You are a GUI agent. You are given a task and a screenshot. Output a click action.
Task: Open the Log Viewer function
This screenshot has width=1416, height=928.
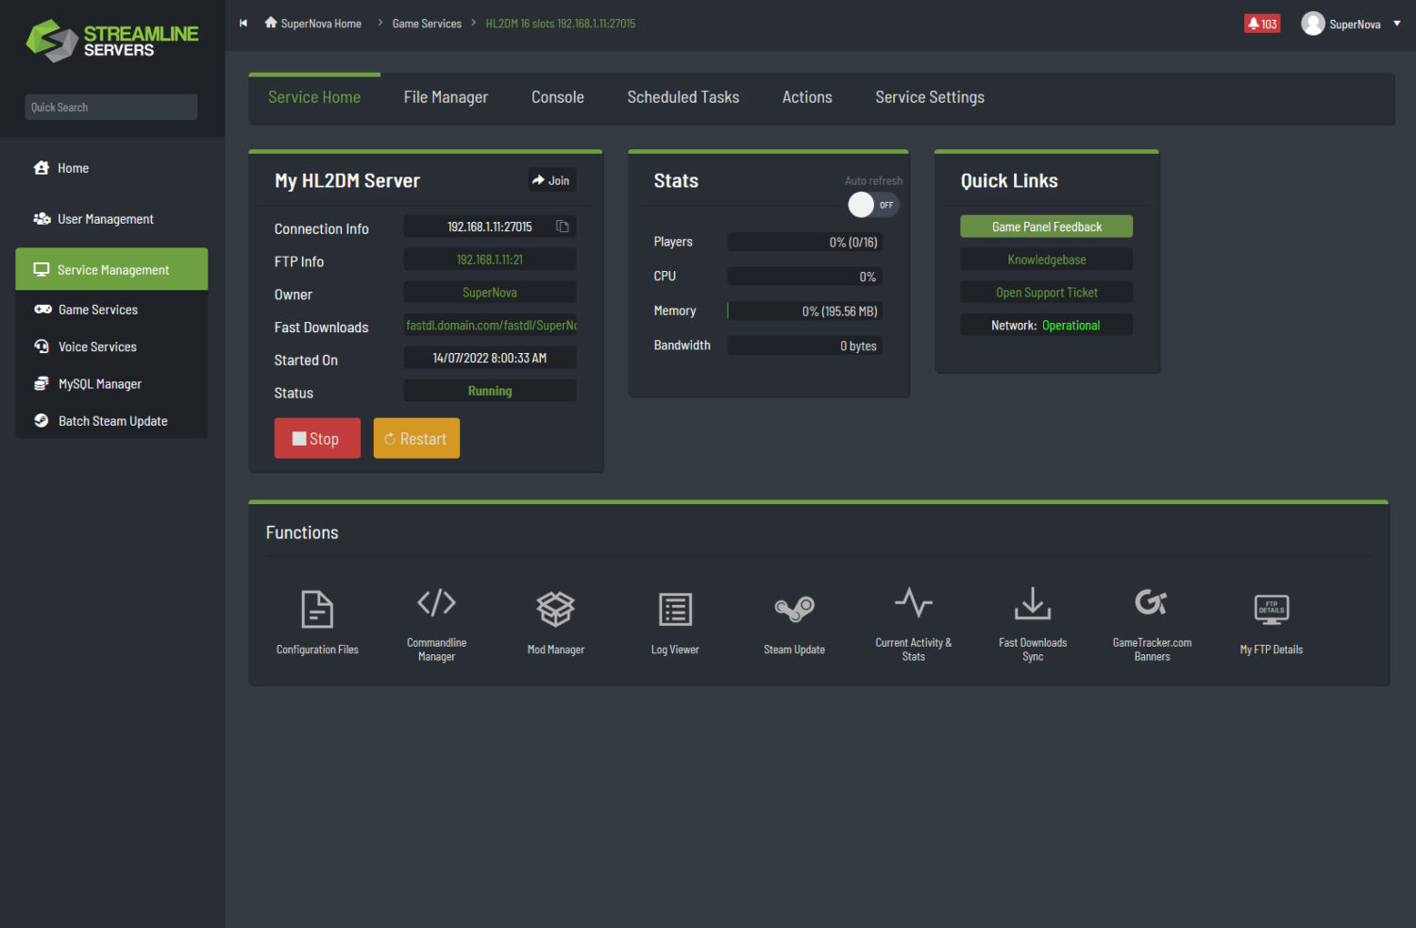[x=675, y=621]
